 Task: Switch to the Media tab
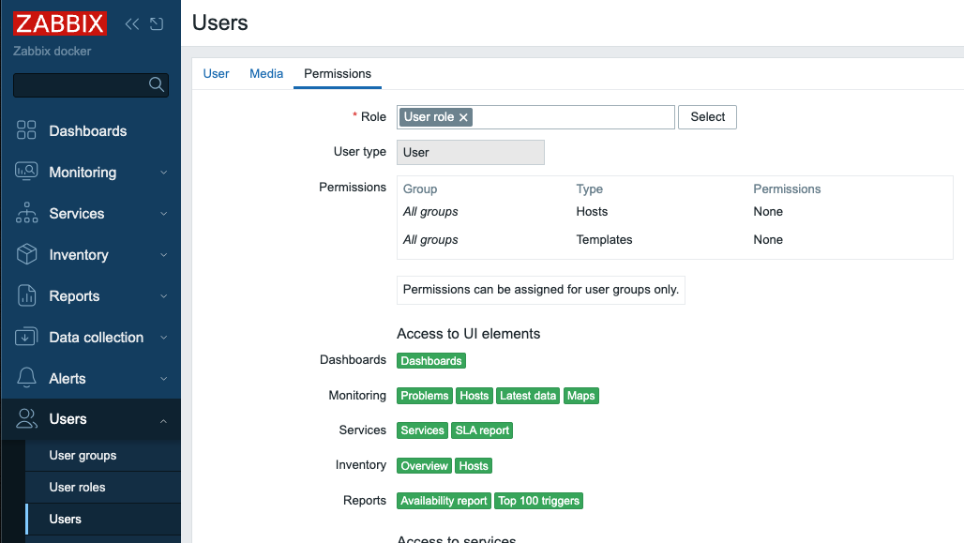[265, 73]
